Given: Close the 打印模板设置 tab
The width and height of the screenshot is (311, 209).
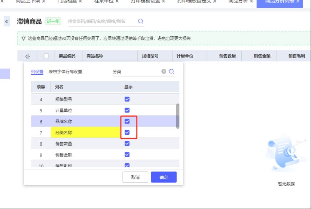Looking at the screenshot, I should 163,1.
